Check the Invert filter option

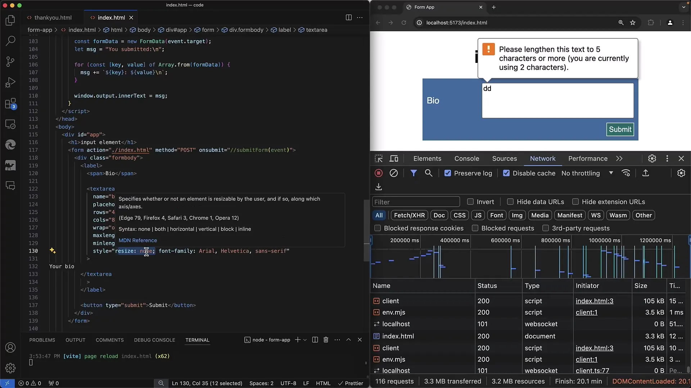470,202
